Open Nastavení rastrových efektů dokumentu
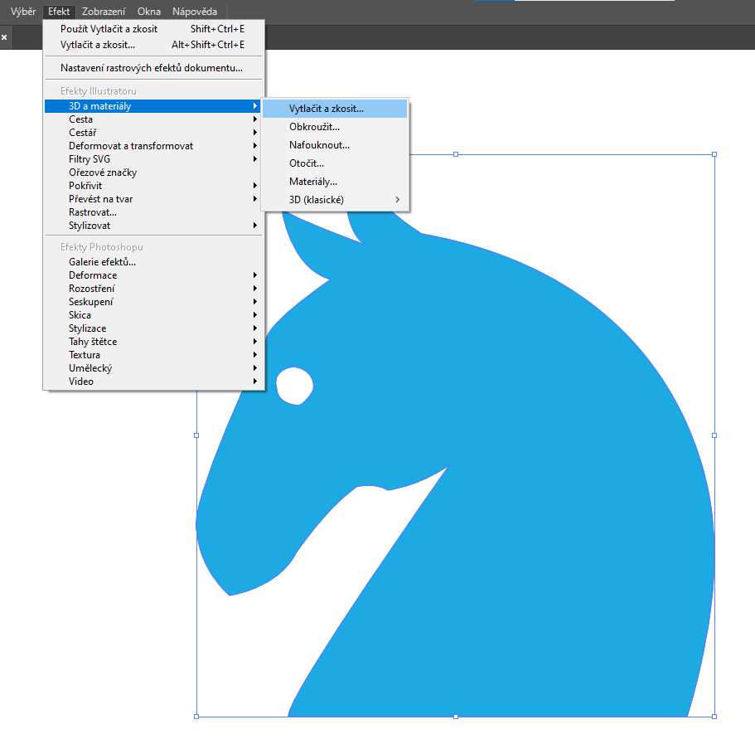This screenshot has width=755, height=739. (x=152, y=68)
